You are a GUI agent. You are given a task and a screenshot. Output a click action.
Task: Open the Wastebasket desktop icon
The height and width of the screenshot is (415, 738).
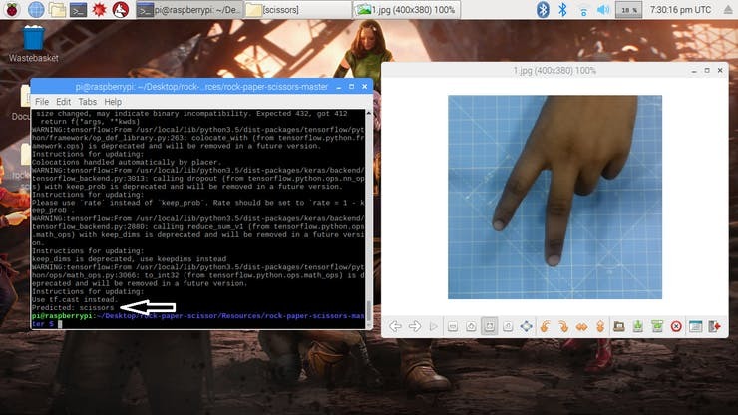34,44
